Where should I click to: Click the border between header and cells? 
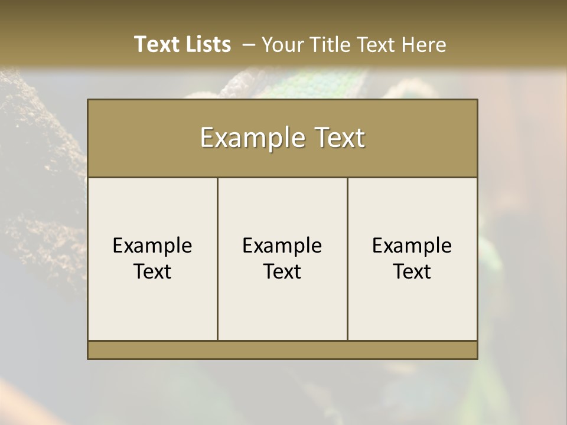[282, 177]
